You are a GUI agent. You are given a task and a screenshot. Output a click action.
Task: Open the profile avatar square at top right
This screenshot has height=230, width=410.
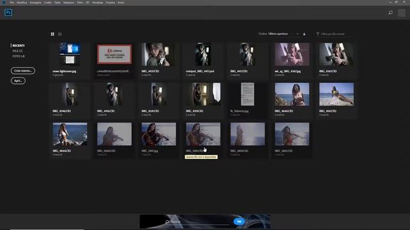pos(402,13)
